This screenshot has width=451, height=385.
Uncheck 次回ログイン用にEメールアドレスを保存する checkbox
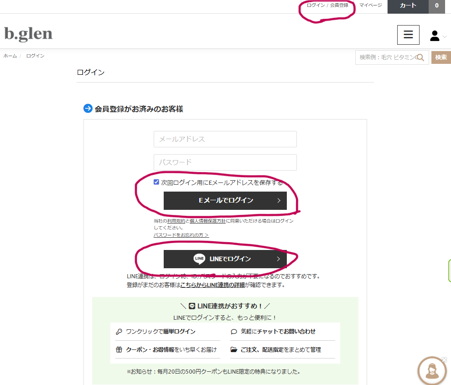click(157, 182)
